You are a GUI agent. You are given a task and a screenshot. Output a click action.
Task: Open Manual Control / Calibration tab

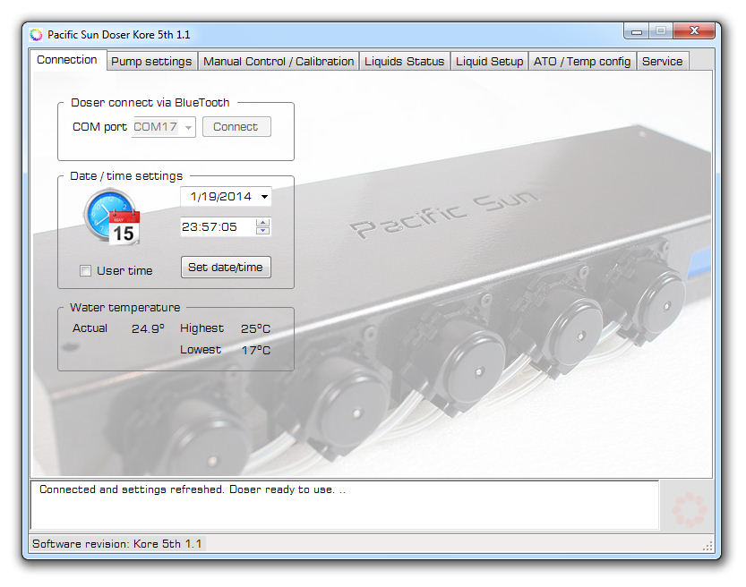click(279, 62)
